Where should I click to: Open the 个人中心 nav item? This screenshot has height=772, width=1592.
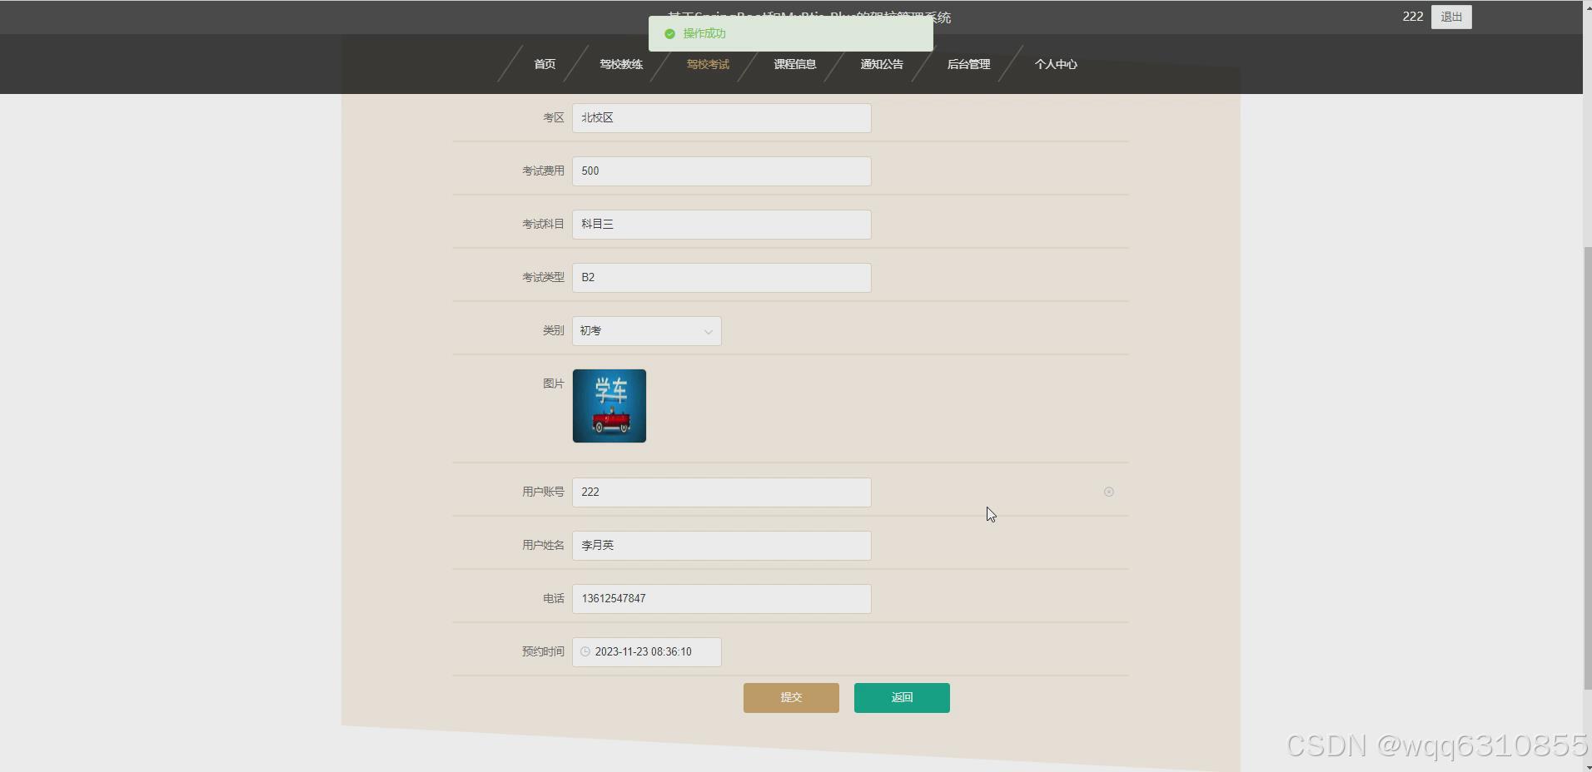pyautogui.click(x=1056, y=64)
